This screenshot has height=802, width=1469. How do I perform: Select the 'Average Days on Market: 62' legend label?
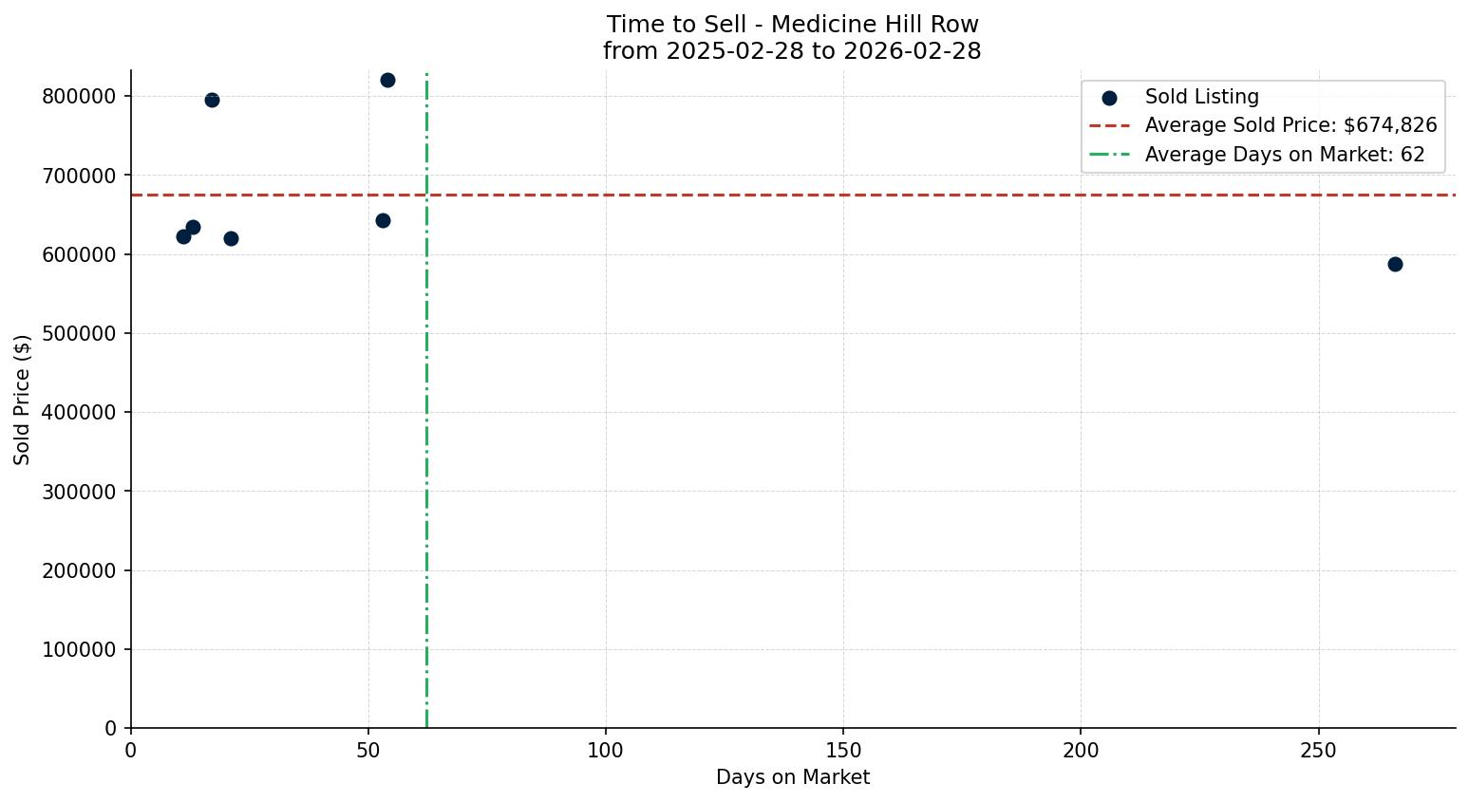coord(1285,155)
